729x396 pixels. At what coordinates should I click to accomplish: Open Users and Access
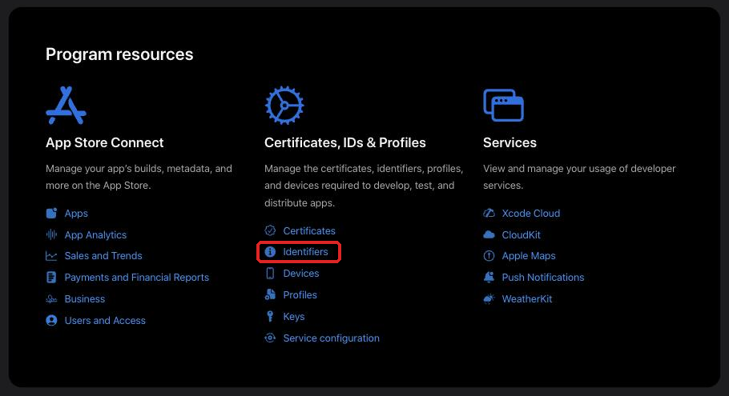105,320
